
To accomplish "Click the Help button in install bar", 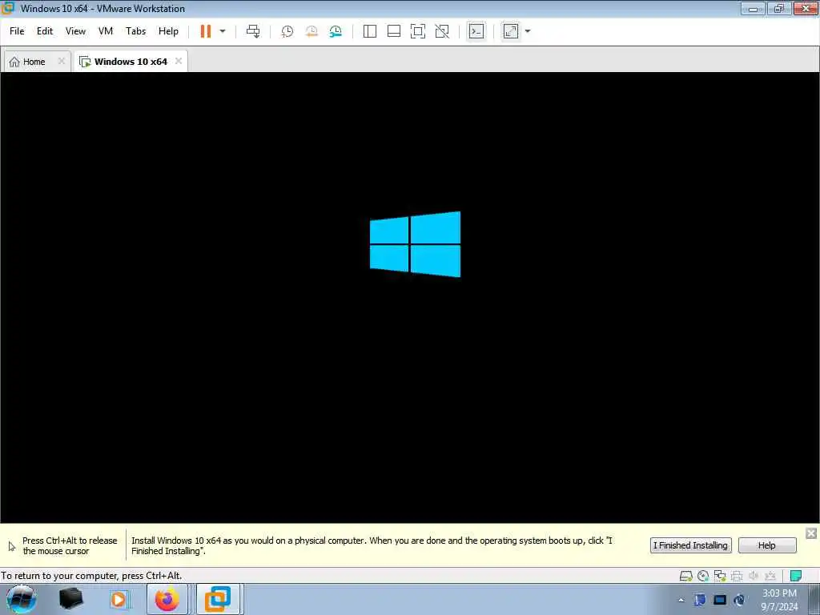I will pyautogui.click(x=767, y=545).
